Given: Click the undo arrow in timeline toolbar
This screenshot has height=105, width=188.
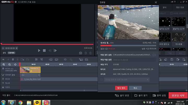Looking at the screenshot, I should (3, 59).
